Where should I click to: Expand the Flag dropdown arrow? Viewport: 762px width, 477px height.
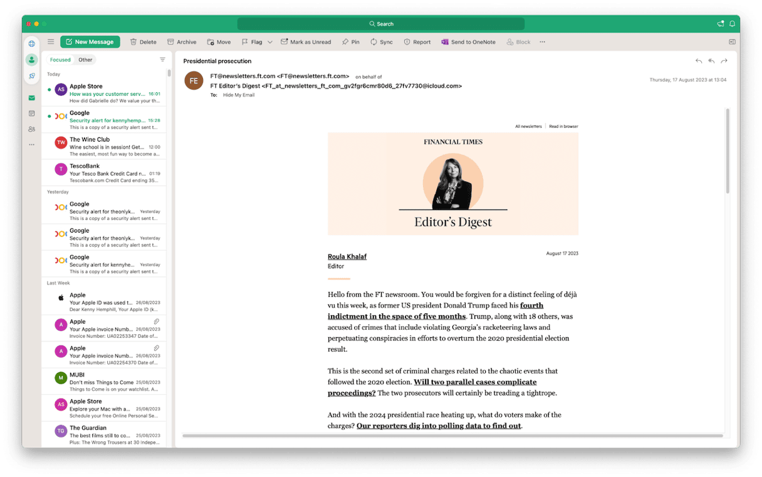(x=270, y=42)
